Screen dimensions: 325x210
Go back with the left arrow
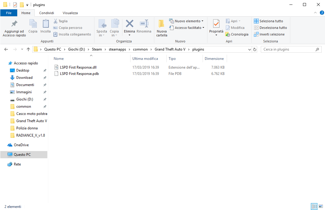pyautogui.click(x=6, y=49)
